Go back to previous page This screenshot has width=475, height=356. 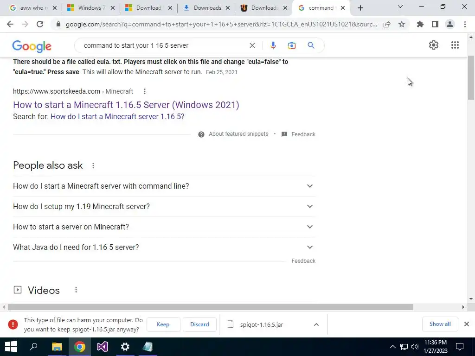pyautogui.click(x=10, y=24)
